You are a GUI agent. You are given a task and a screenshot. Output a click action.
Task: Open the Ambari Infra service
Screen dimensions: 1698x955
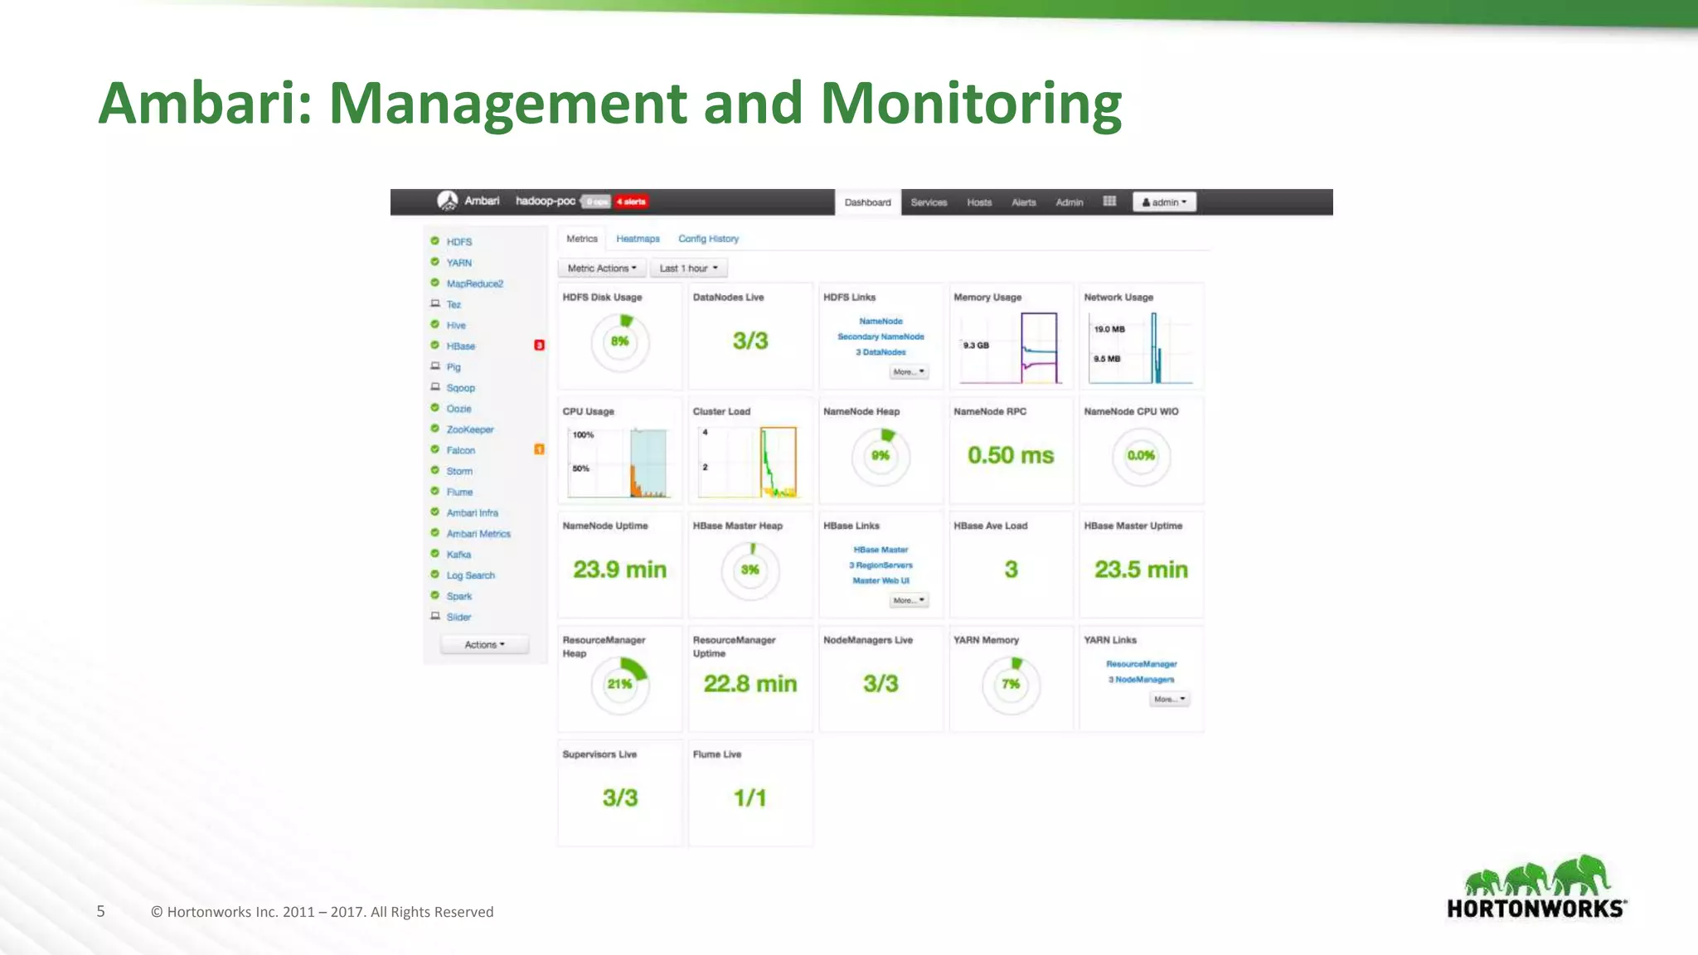pyautogui.click(x=472, y=513)
